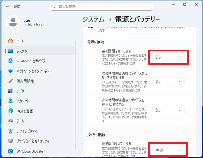Open plugged-in sleep time dropdown
The image size is (203, 158).
(x=168, y=81)
